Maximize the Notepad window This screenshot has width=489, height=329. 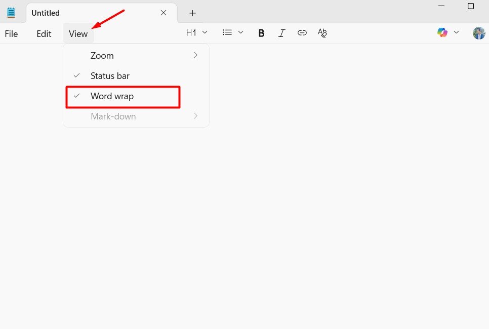pyautogui.click(x=471, y=6)
